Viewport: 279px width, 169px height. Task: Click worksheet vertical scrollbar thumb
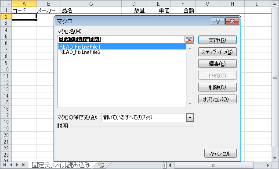click(x=275, y=77)
